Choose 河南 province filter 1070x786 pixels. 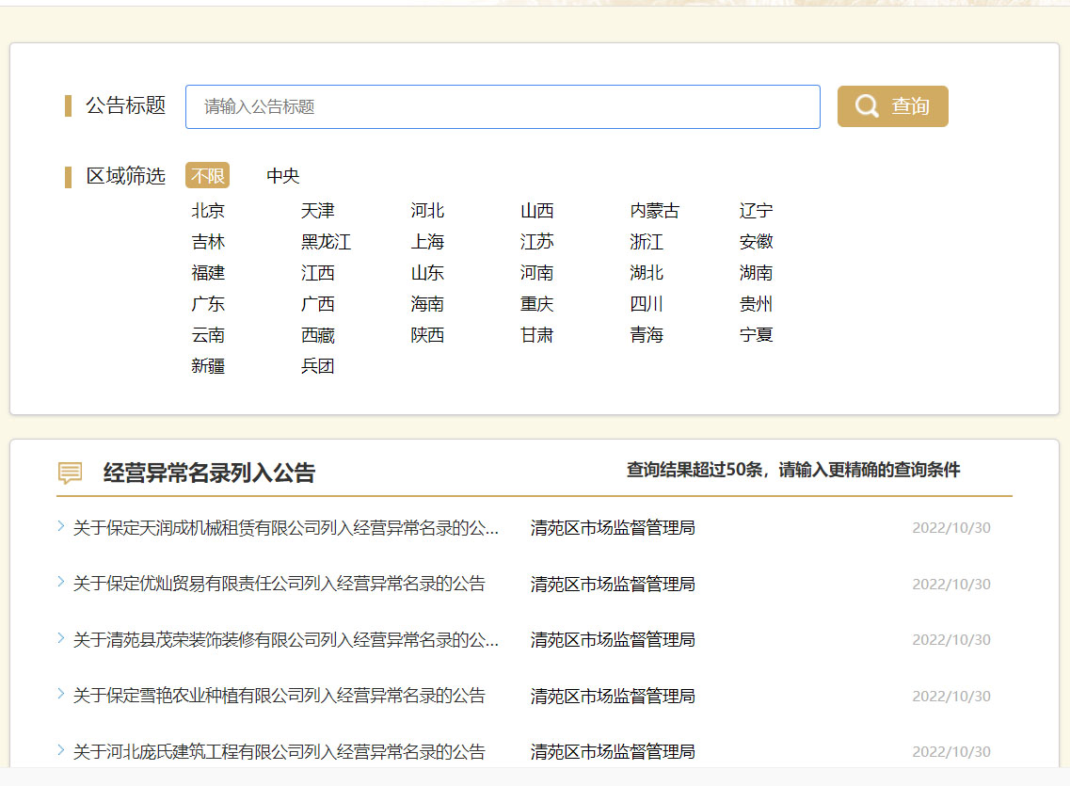(x=537, y=273)
